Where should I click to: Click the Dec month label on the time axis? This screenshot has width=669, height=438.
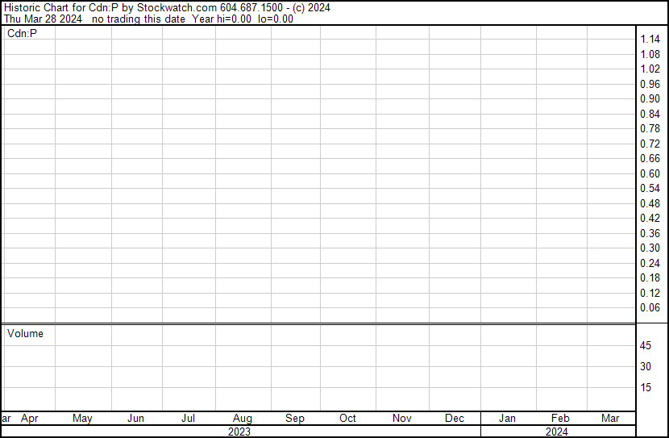tap(455, 419)
